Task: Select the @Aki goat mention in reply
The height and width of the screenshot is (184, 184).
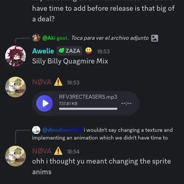Action: pyautogui.click(x=55, y=38)
